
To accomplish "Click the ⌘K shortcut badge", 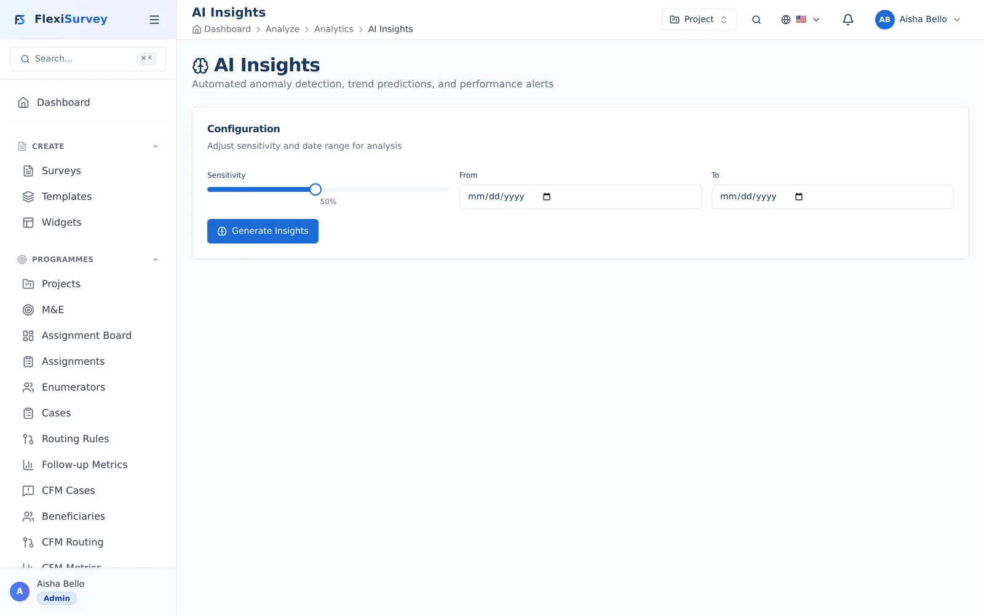I will click(146, 59).
